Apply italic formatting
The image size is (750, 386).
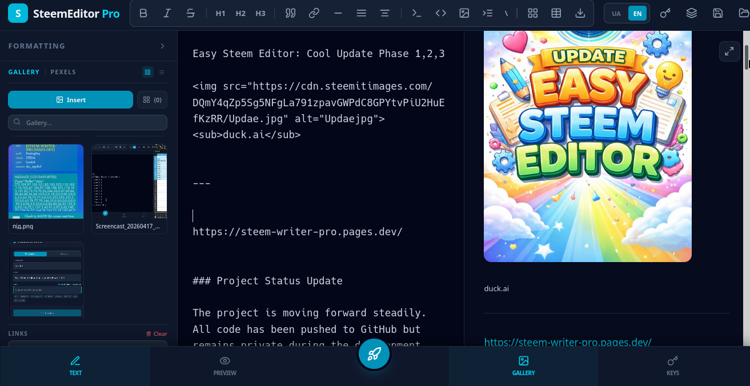167,13
